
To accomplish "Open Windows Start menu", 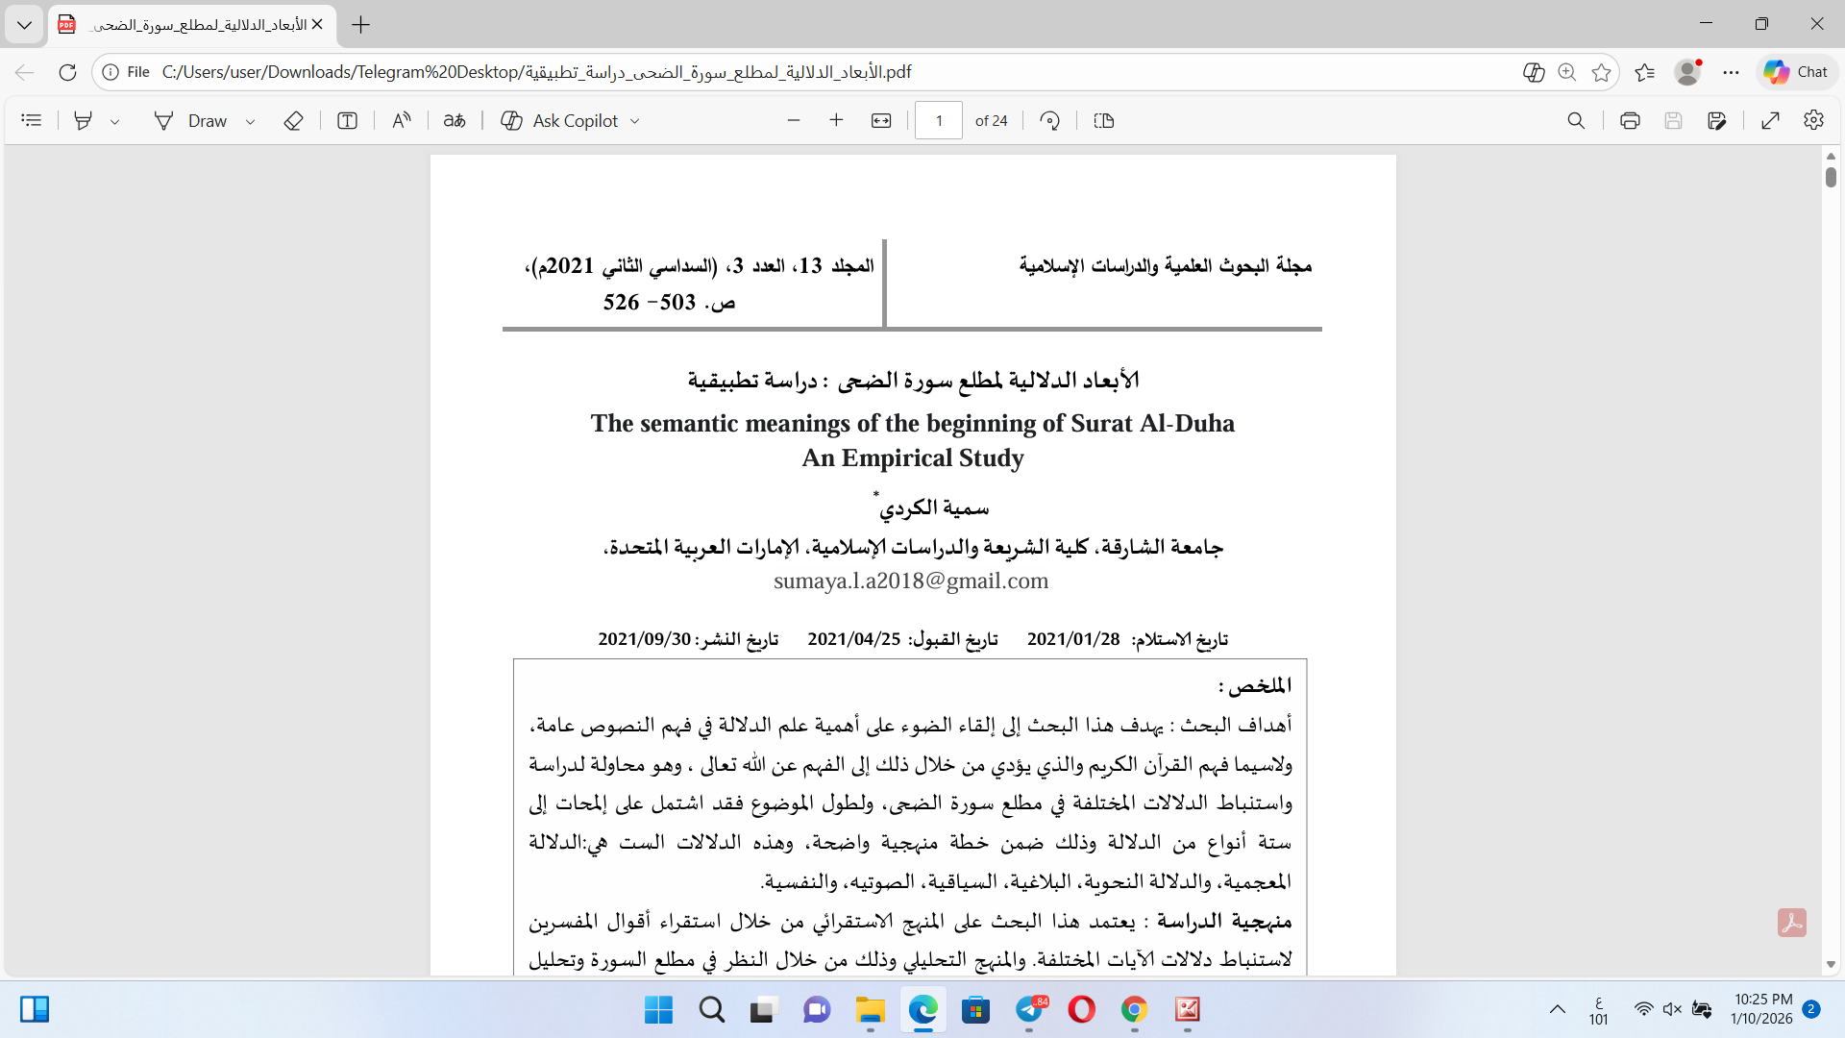I will (659, 1010).
